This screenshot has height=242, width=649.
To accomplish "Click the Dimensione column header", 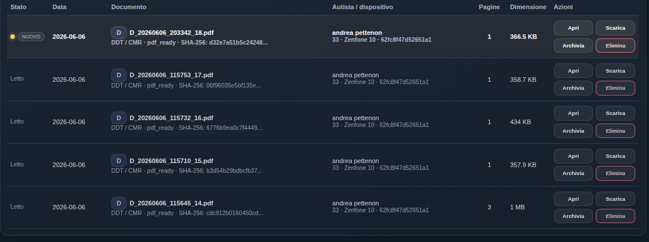I will point(528,7).
